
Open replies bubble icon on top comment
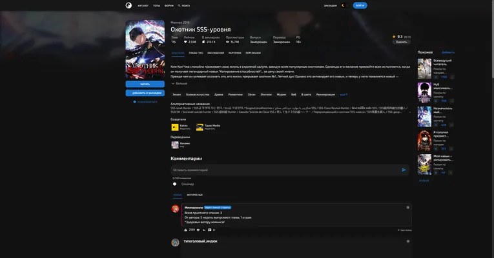click(209, 230)
